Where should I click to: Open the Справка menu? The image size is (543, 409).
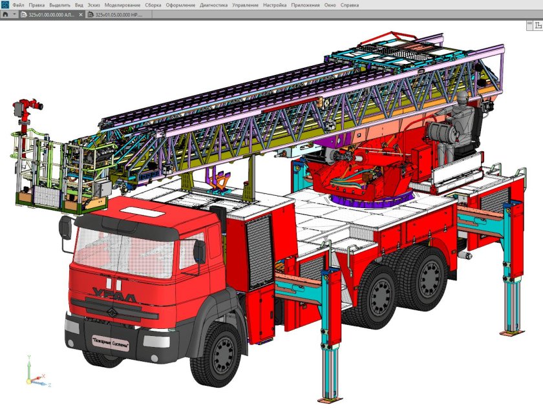pyautogui.click(x=350, y=5)
